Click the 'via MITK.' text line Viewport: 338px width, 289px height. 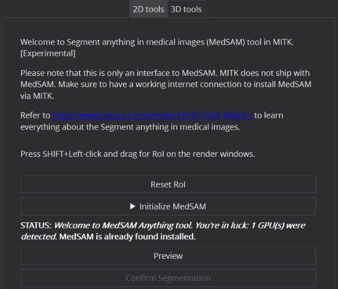point(37,96)
